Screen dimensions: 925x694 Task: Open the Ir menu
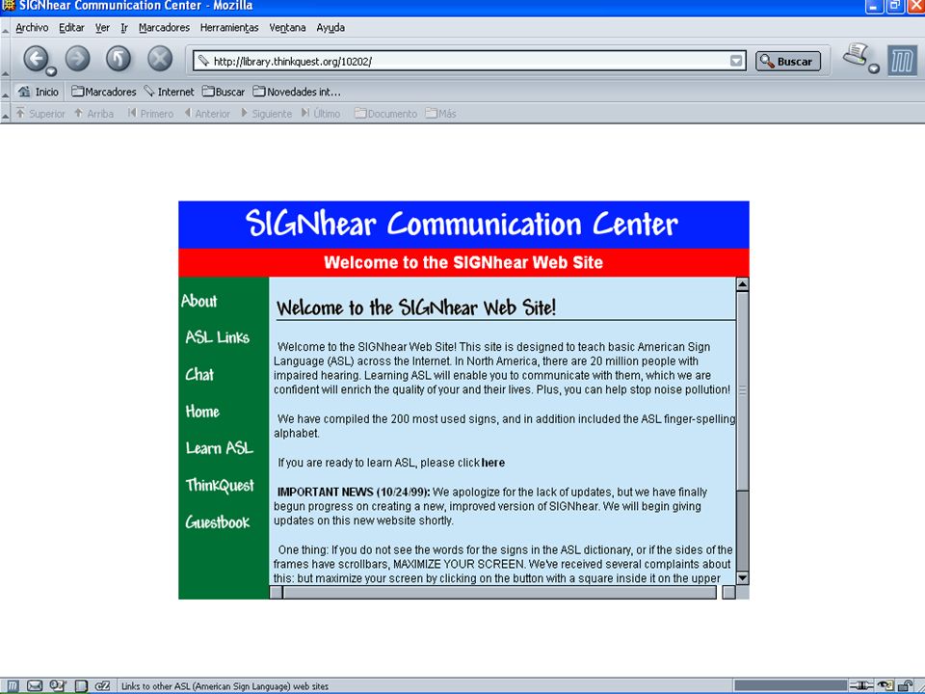point(124,28)
